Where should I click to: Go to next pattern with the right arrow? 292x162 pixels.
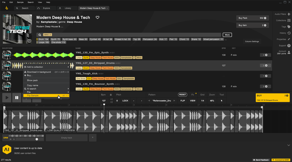[x=174, y=101]
